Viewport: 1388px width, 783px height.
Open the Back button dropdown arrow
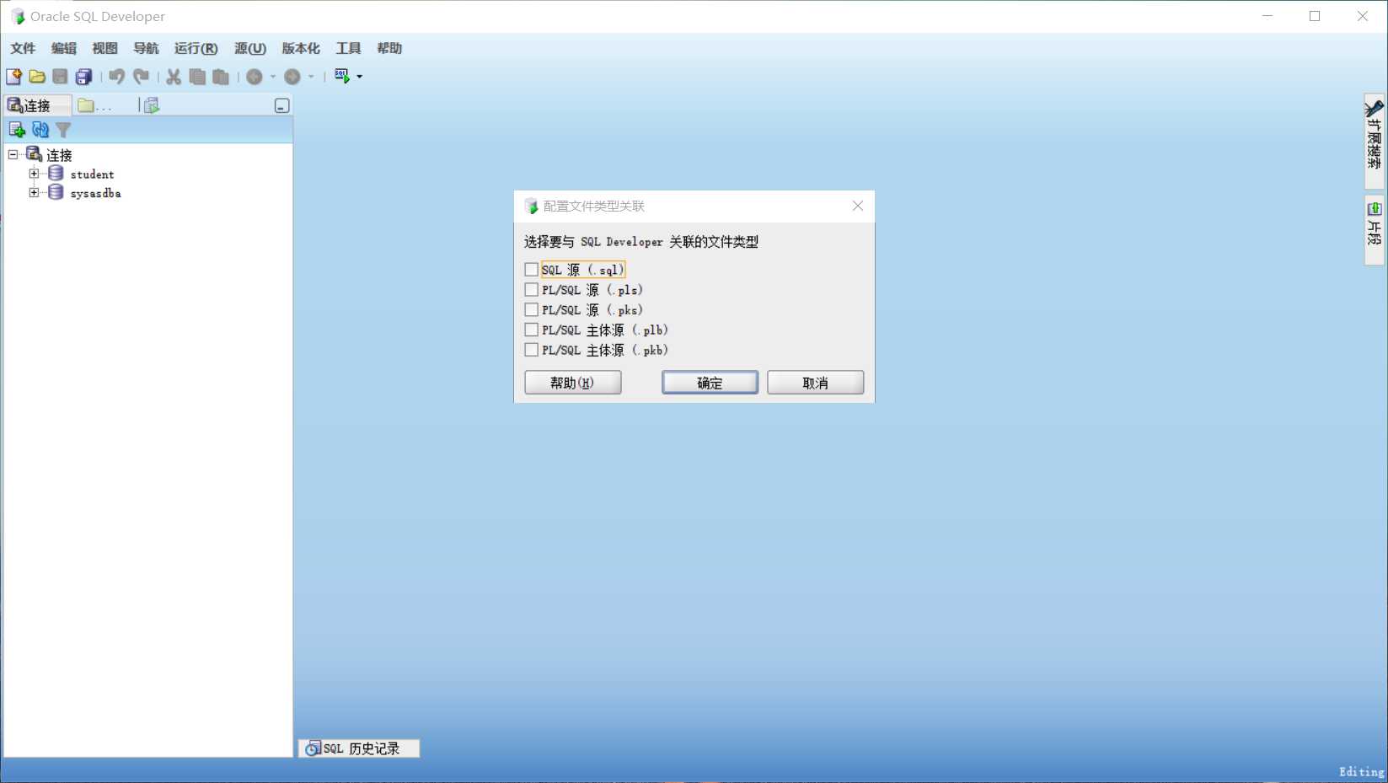(x=272, y=77)
